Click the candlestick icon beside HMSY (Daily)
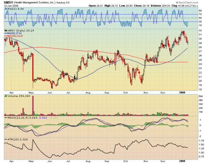208x163 pixels. (6, 31)
